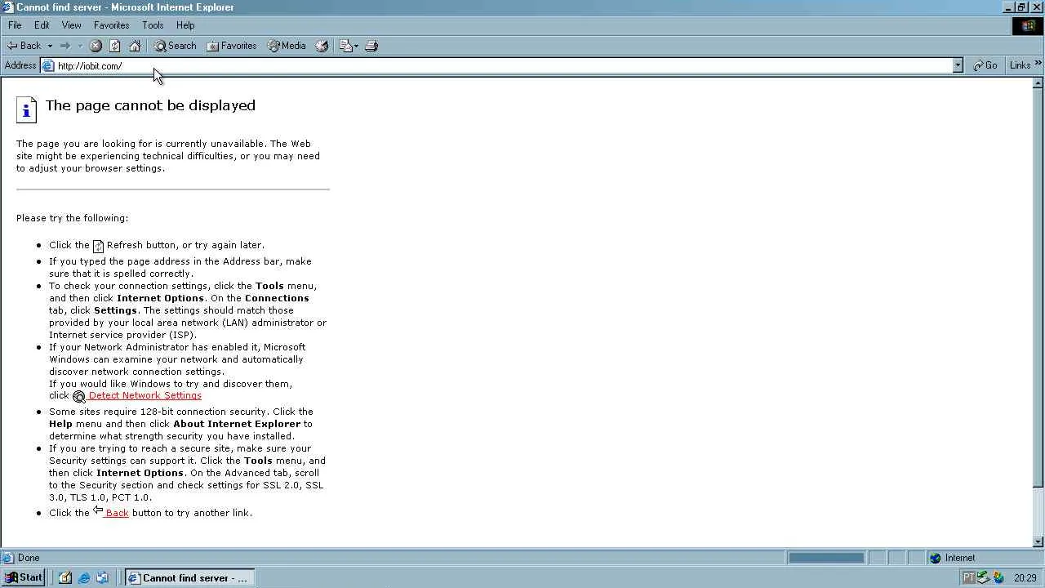Click the network connection tray icon
This screenshot has width=1045, height=588.
click(x=983, y=577)
